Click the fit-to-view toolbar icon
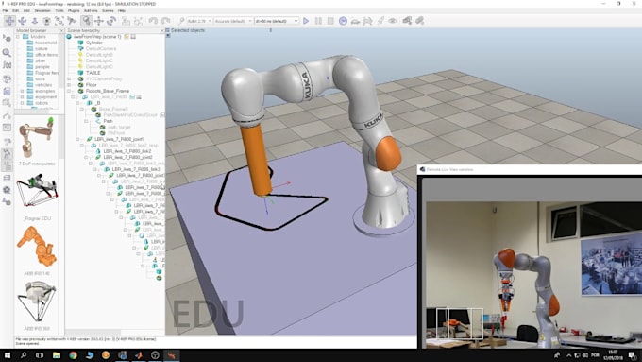Screen dimensions: 642x362 59,21
